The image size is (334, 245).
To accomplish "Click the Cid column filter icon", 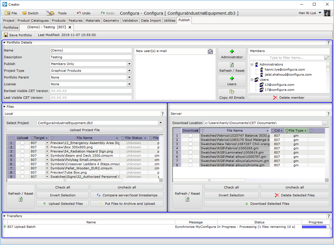I will click(273, 131).
